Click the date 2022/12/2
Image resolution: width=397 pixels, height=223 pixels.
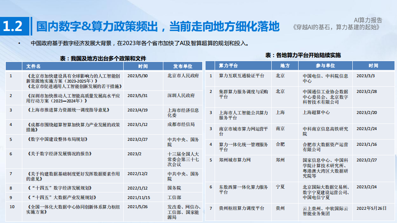(137, 174)
